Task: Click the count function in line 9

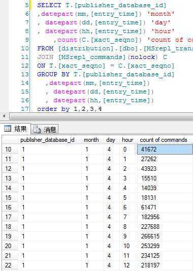Action: click(68, 40)
